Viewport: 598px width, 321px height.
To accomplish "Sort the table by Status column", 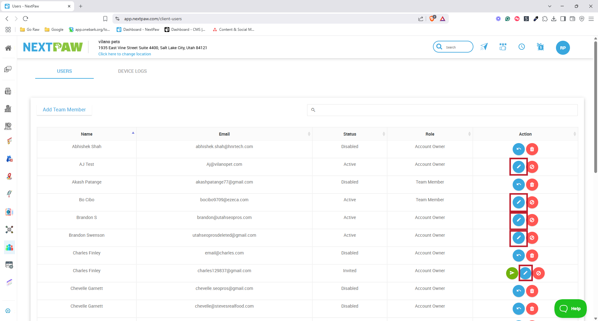I will [x=350, y=134].
